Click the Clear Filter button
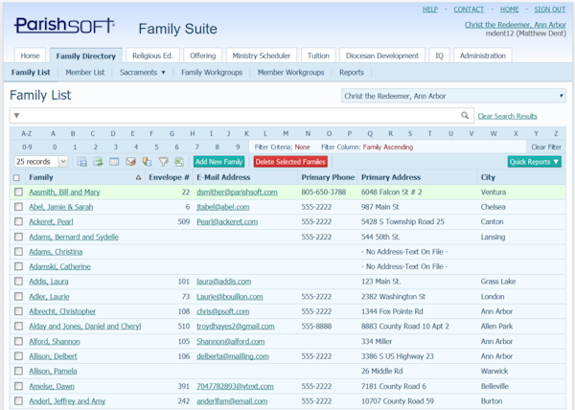The width and height of the screenshot is (575, 410). (546, 147)
